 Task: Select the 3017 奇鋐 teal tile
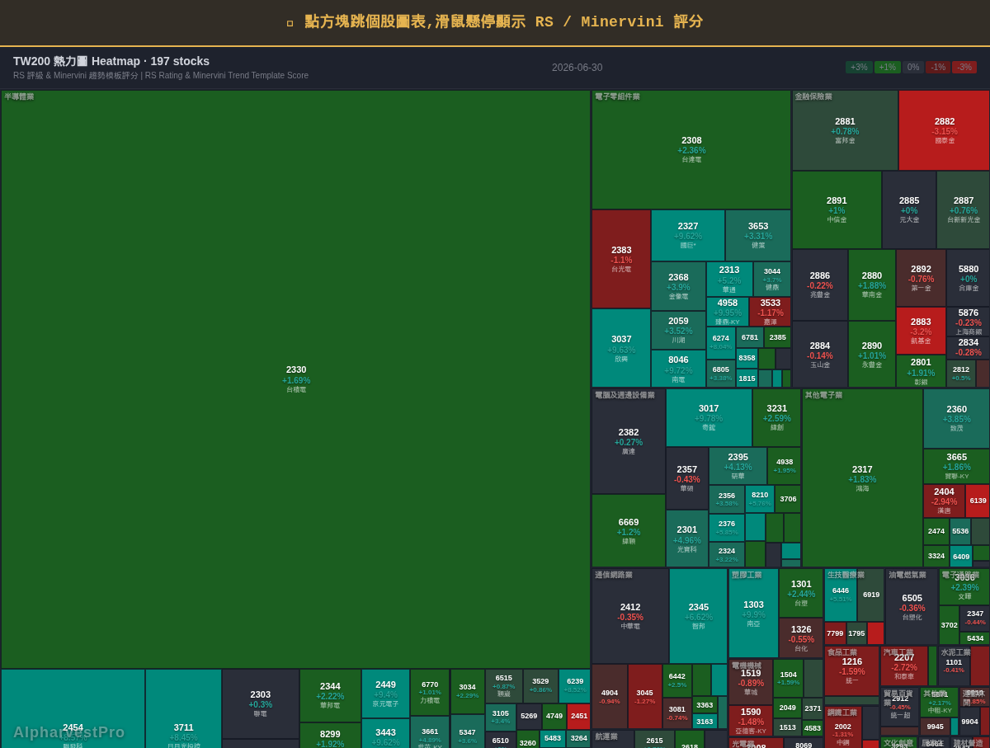pos(709,417)
